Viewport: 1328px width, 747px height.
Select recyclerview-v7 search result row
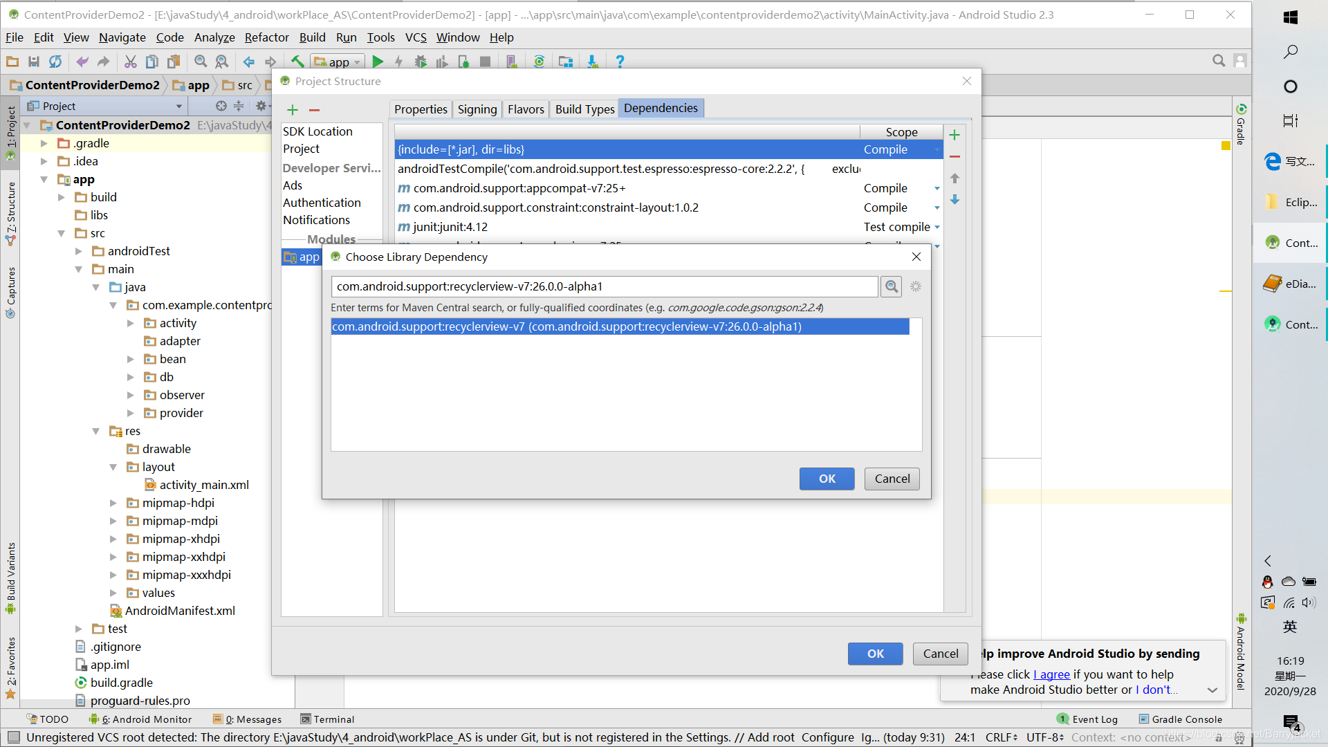620,326
